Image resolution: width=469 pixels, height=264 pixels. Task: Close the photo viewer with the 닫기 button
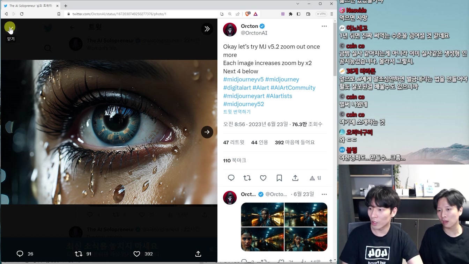10,28
